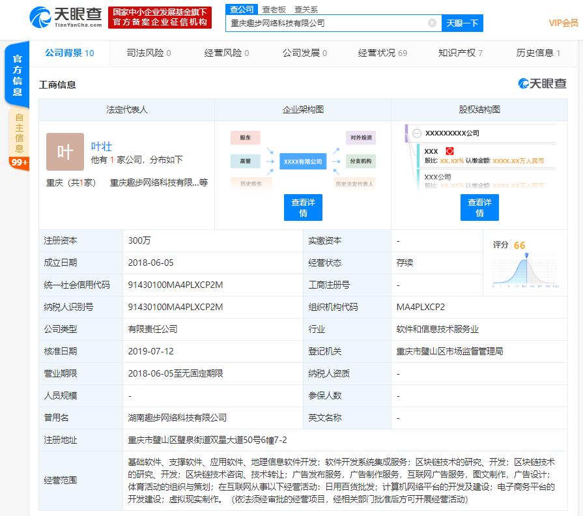The height and width of the screenshot is (516, 583).
Task: Click former name 湖南趣步网络科技有限公司
Action: (177, 418)
